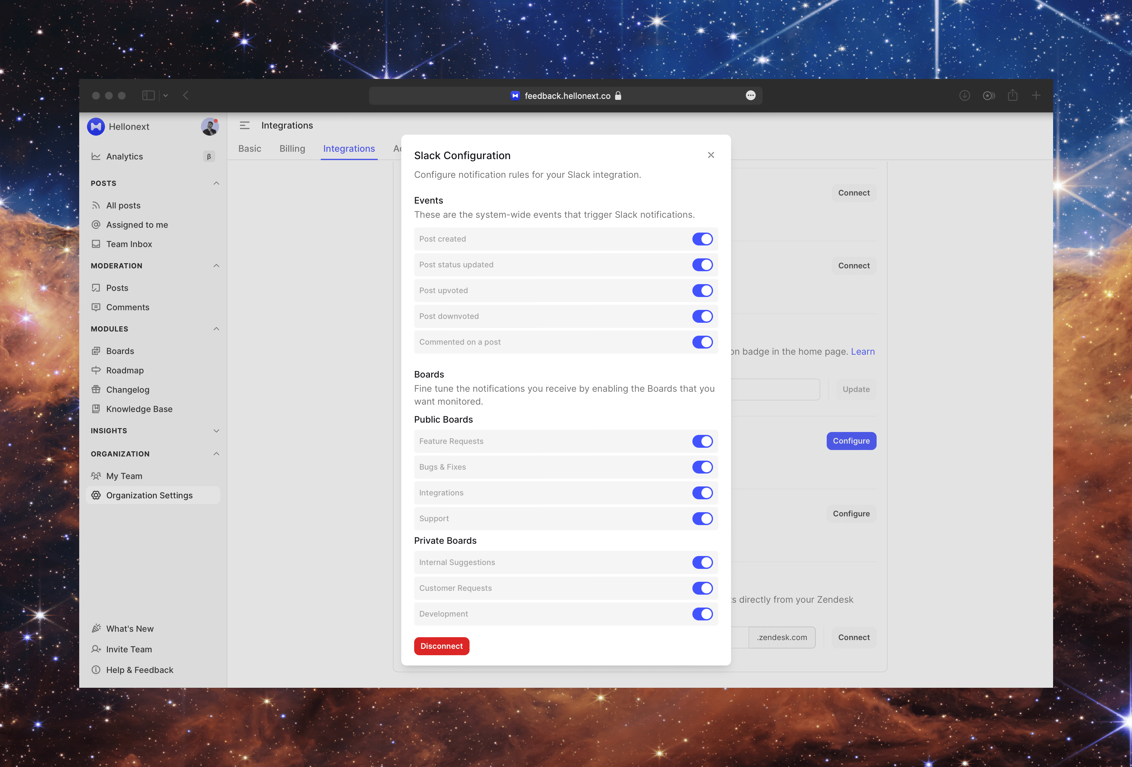The width and height of the screenshot is (1132, 767).
Task: Select the Boards module icon
Action: coord(96,350)
